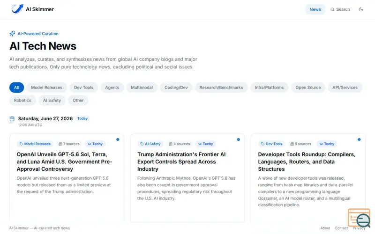Open the About footer link
The image size is (375, 234).
tap(325, 228)
